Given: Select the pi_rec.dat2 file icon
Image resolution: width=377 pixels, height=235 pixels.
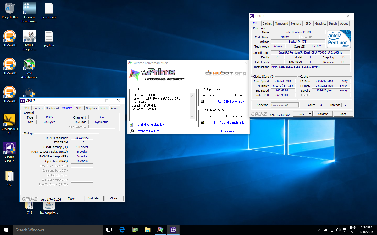Looking at the screenshot, I should coord(49,11).
